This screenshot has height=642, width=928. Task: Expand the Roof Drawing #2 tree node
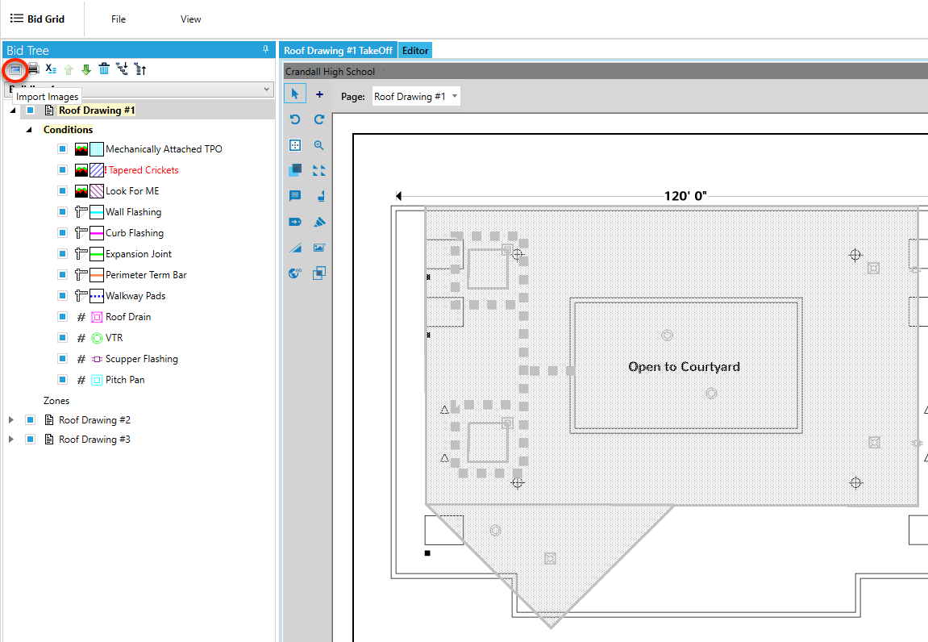click(x=11, y=420)
